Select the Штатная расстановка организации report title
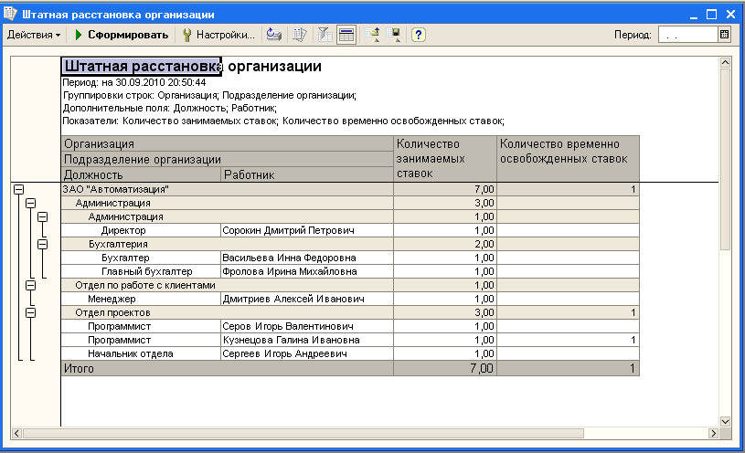This screenshot has height=453, width=745. (193, 66)
